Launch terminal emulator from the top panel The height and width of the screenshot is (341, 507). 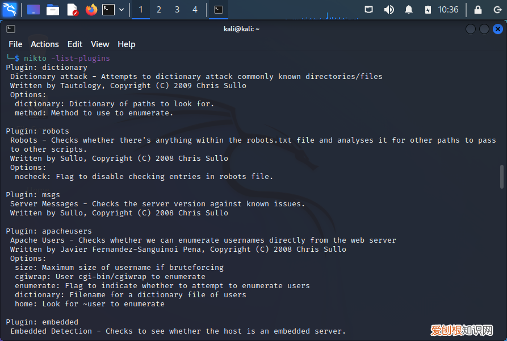coord(108,10)
